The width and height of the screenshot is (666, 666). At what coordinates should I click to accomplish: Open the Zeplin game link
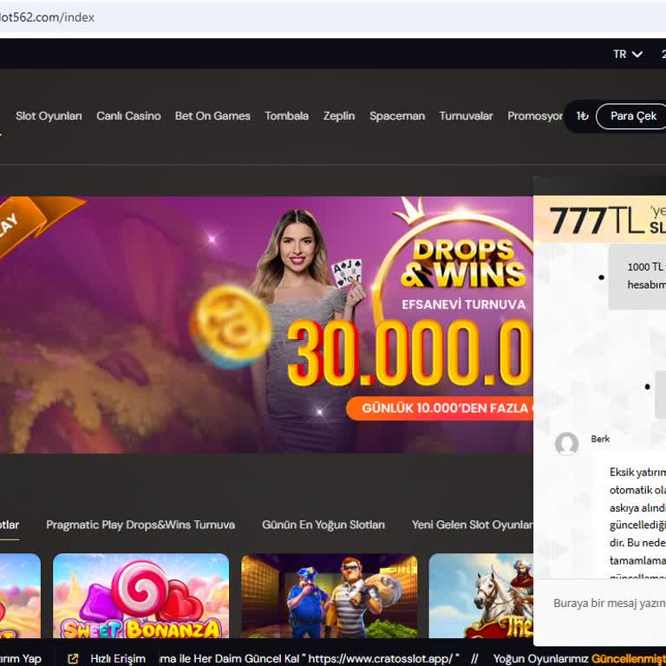tap(339, 116)
